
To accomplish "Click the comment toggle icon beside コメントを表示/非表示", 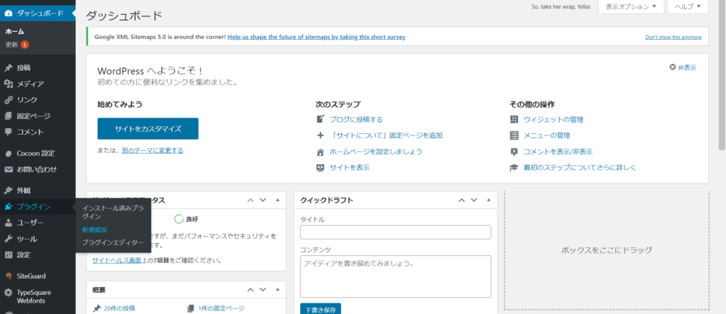I will click(513, 152).
